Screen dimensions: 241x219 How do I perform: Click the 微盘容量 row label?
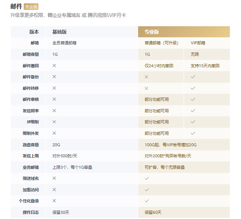[31, 144]
